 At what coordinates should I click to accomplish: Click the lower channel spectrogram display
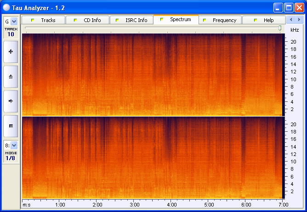click(152, 157)
